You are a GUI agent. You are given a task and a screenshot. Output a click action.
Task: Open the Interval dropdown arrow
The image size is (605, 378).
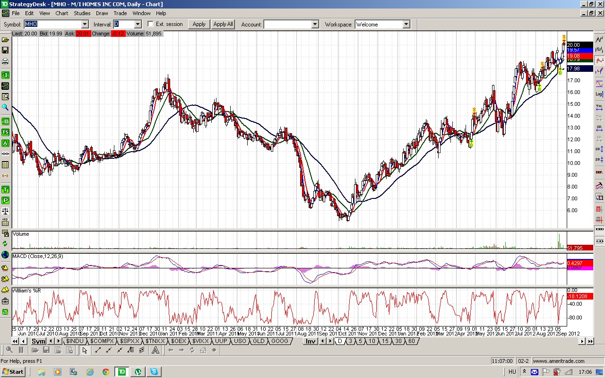click(138, 24)
